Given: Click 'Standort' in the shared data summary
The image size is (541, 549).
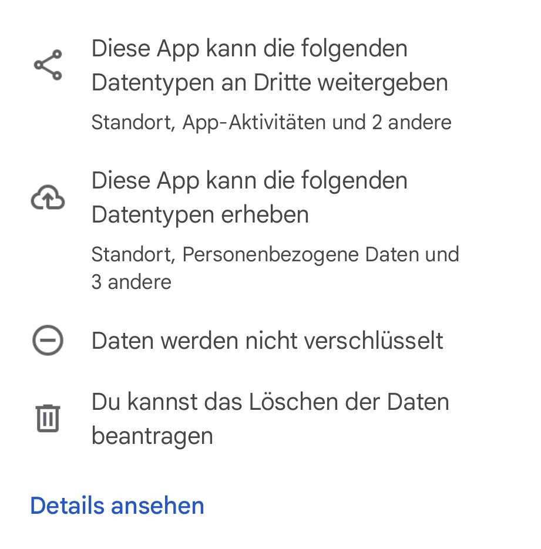Looking at the screenshot, I should point(133,123).
